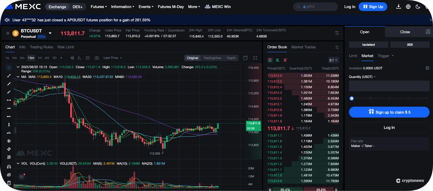Click the quantity percentage slider handle
The width and height of the screenshot is (433, 191).
tap(352, 98)
